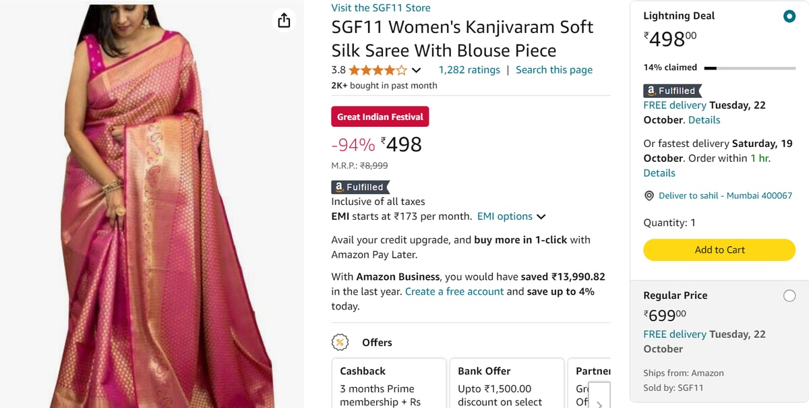Open the Quantity selector

point(669,223)
